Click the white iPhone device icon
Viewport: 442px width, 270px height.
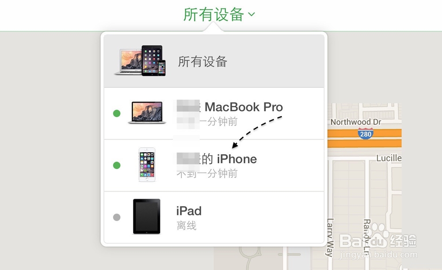click(x=147, y=165)
